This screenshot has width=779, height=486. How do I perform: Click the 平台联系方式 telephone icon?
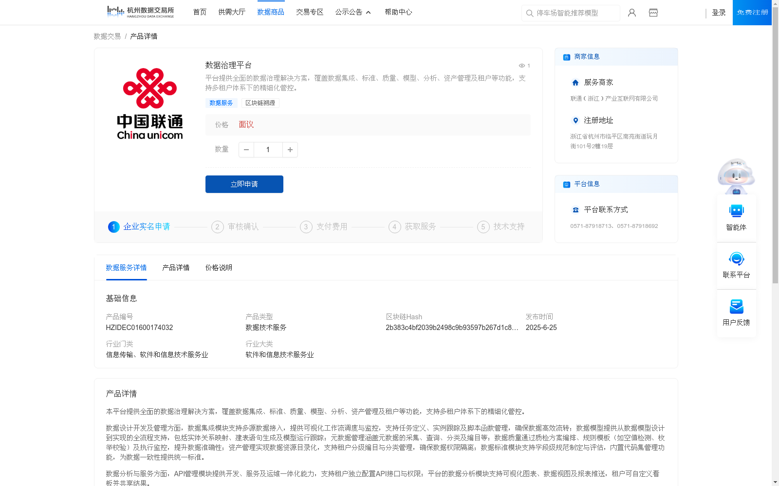tap(575, 210)
